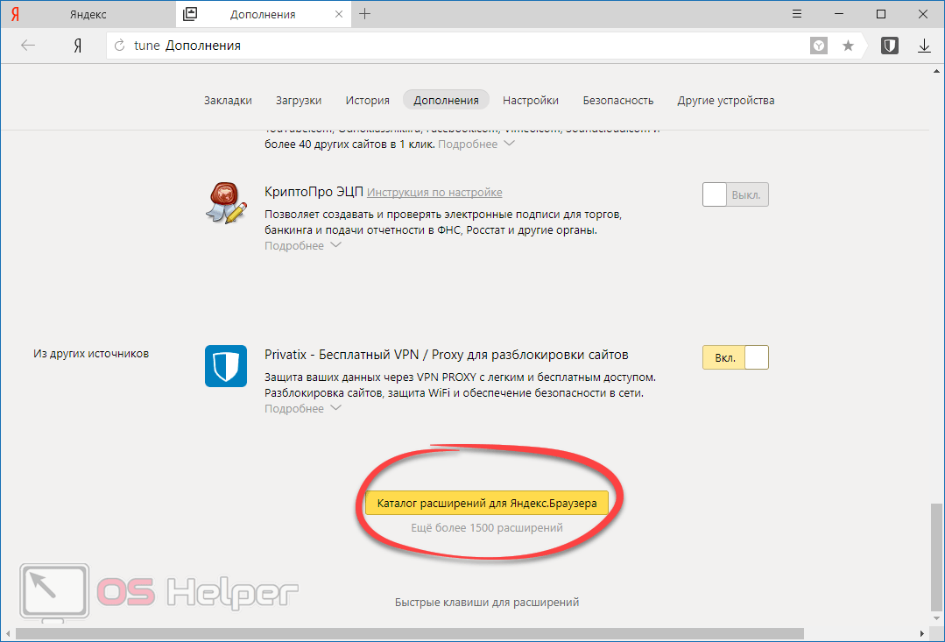Open the Настройки section

pos(531,101)
